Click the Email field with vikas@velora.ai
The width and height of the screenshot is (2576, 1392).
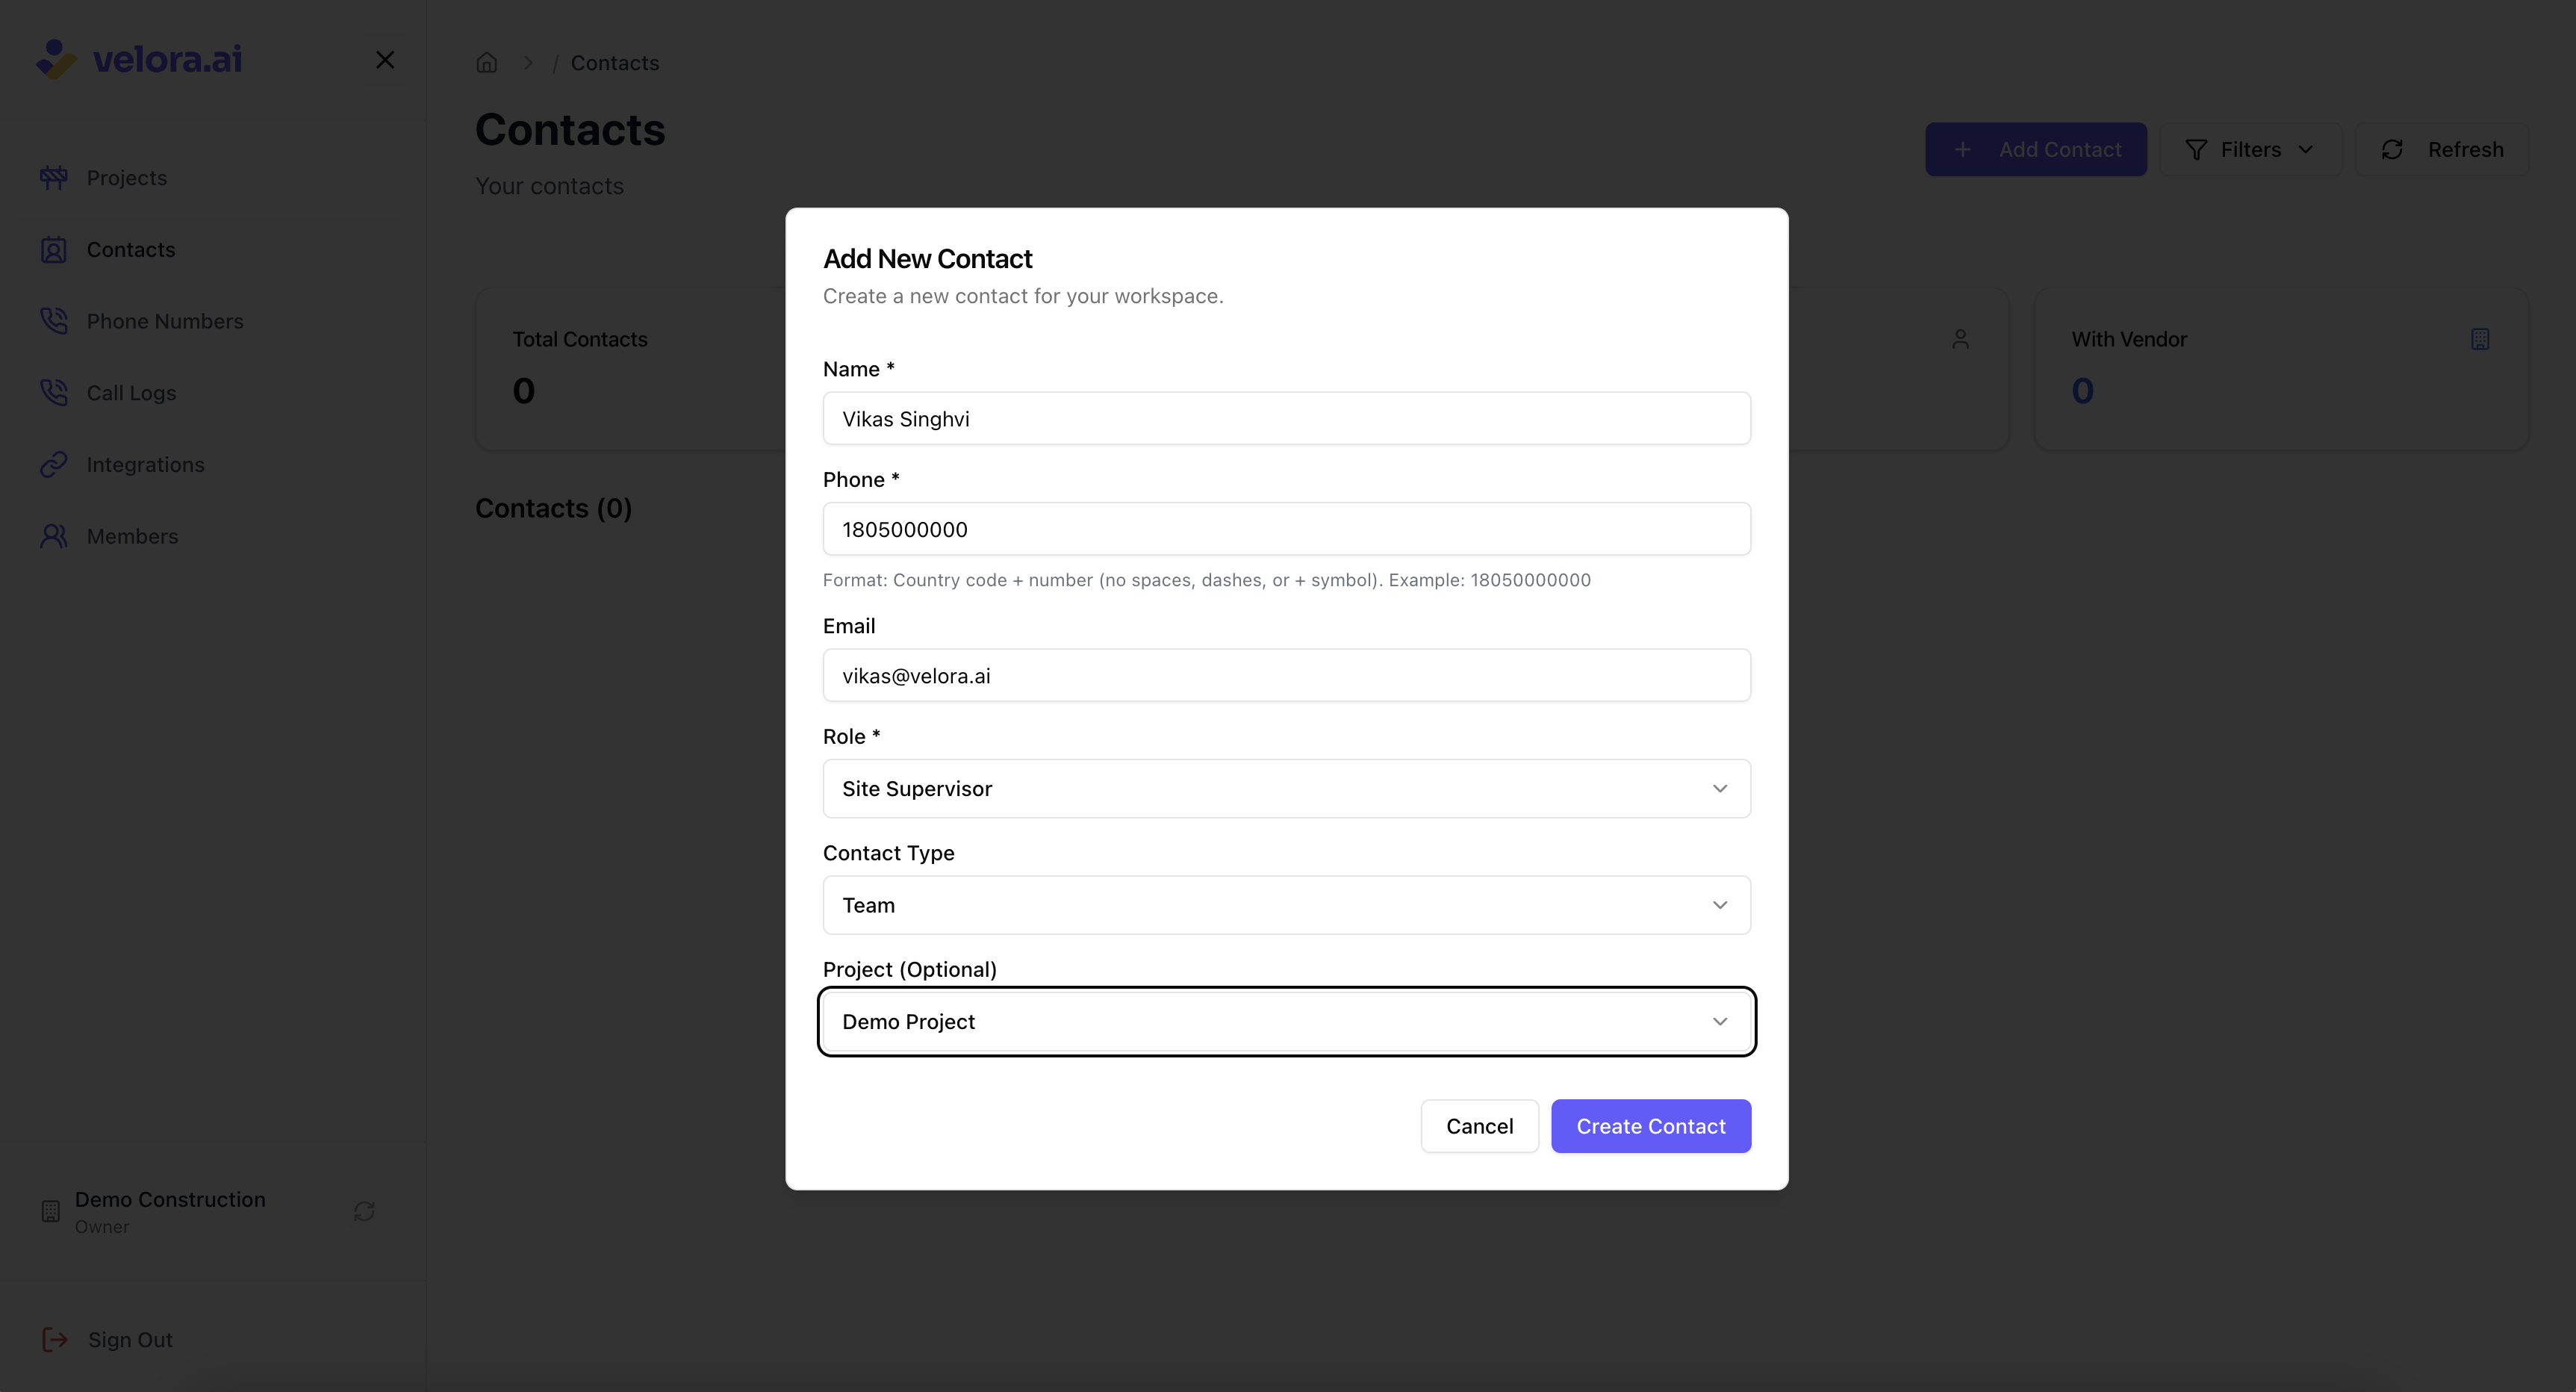(x=1286, y=676)
